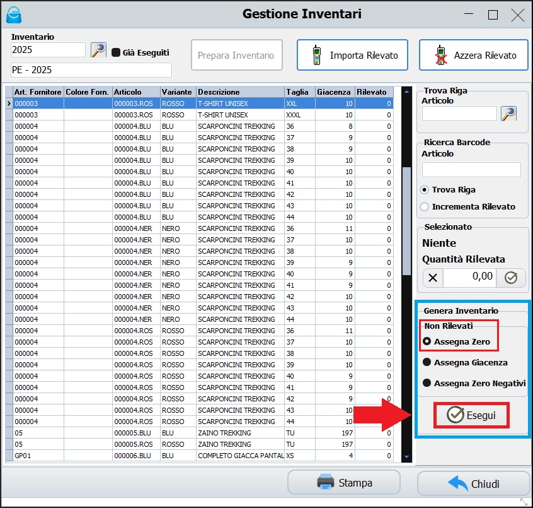This screenshot has height=508, width=533.
Task: Click the magnifier icon next to Inventario field
Action: click(98, 50)
